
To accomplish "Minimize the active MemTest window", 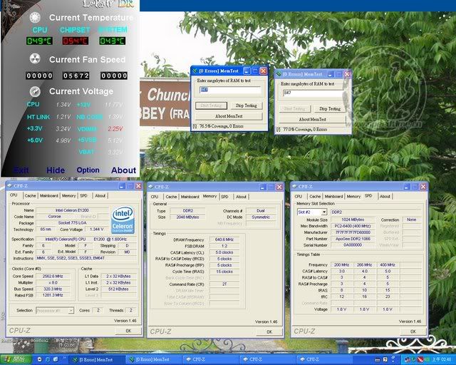I will tap(247, 71).
